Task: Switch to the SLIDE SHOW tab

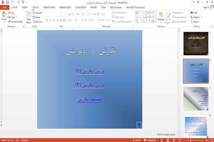Action: (81, 7)
